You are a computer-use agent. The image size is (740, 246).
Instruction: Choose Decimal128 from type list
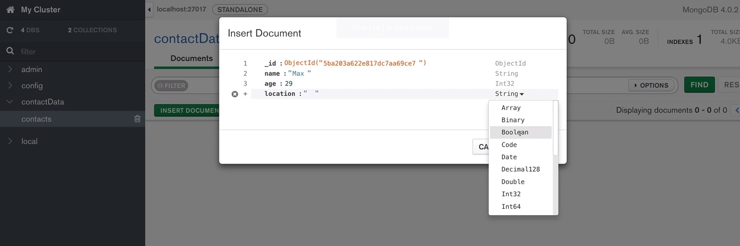(521, 169)
